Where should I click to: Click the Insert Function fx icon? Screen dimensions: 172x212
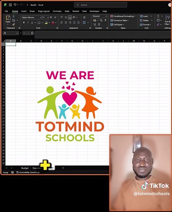point(32,33)
